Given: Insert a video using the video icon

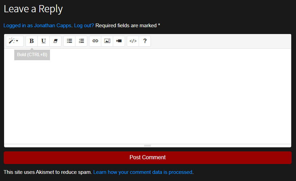Looking at the screenshot, I should [x=119, y=41].
